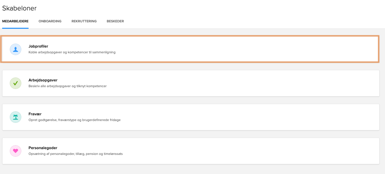
Task: Open the Jobprofiler title link
Action: (x=38, y=46)
